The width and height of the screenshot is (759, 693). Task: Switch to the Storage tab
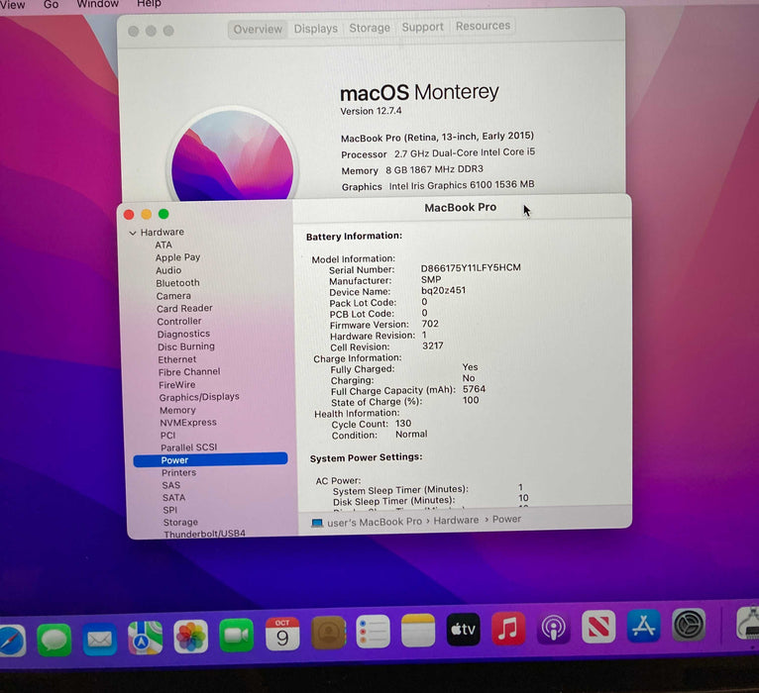pos(370,28)
